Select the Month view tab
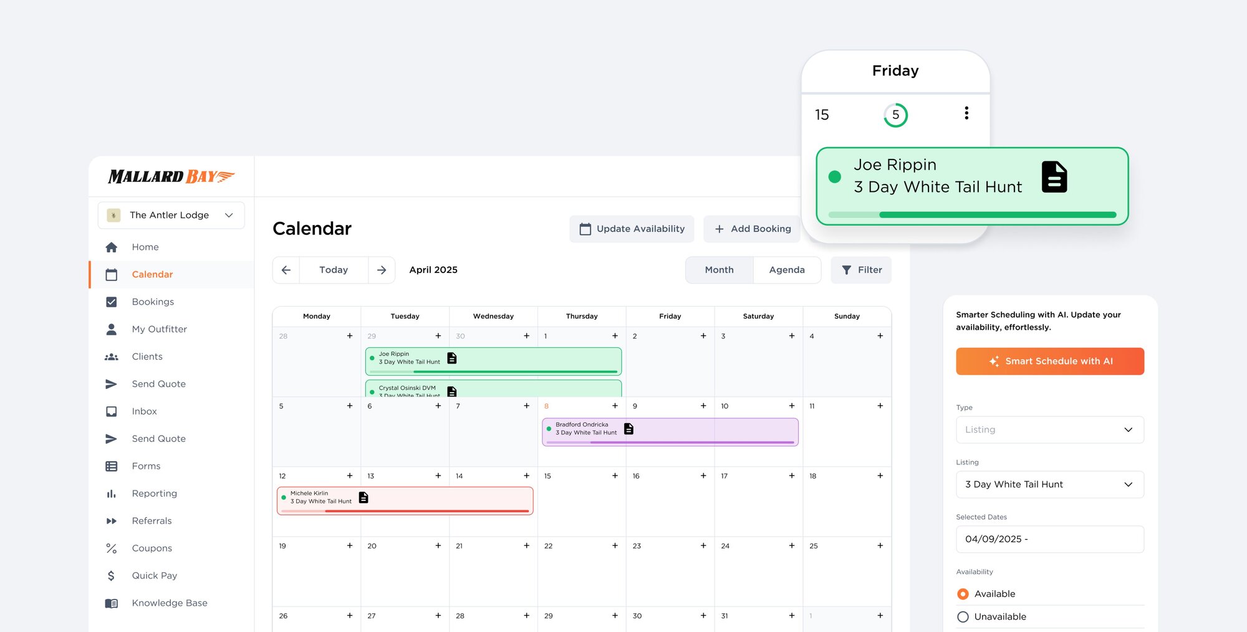The image size is (1247, 632). click(x=719, y=270)
